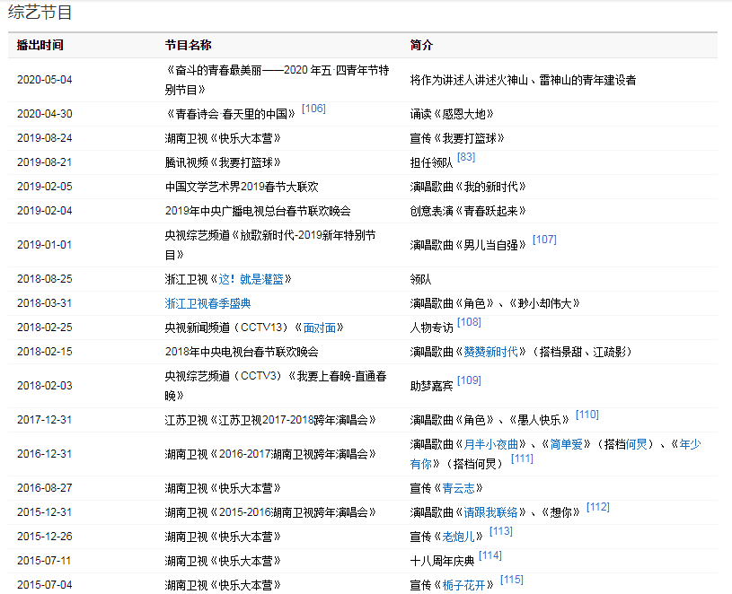Open the 这！就是灌篮 link
The width and height of the screenshot is (732, 594).
[254, 279]
